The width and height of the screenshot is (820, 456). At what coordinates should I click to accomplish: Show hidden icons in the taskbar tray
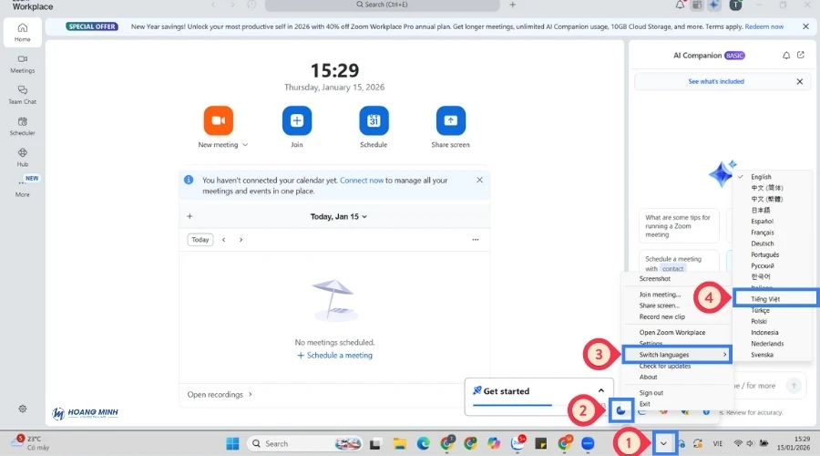click(663, 444)
